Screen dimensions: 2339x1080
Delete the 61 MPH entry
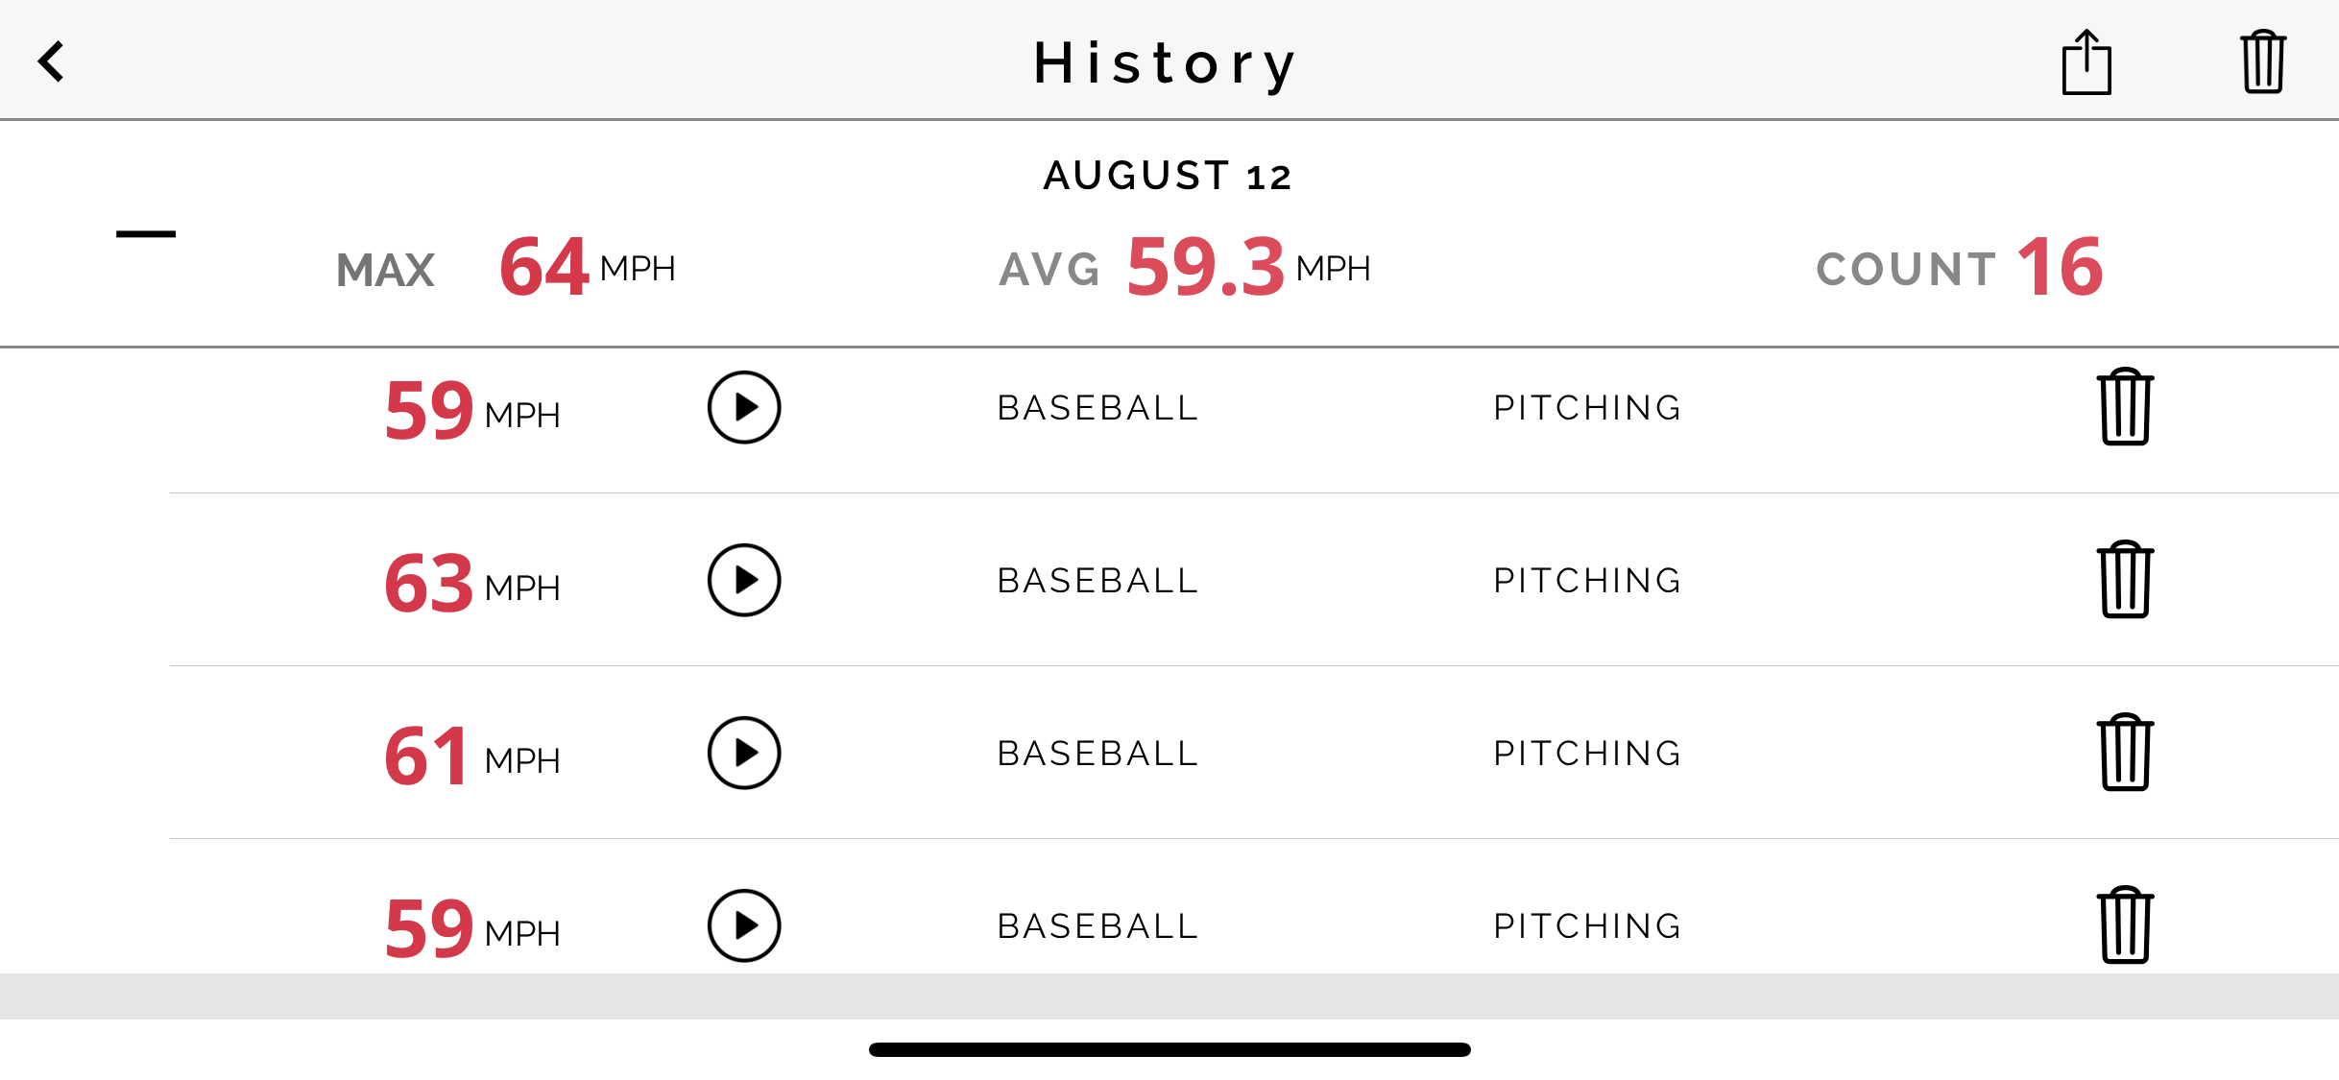2125,752
